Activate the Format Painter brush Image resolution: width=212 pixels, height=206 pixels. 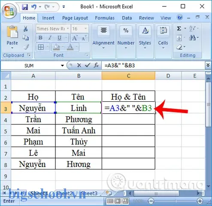pos(26,47)
